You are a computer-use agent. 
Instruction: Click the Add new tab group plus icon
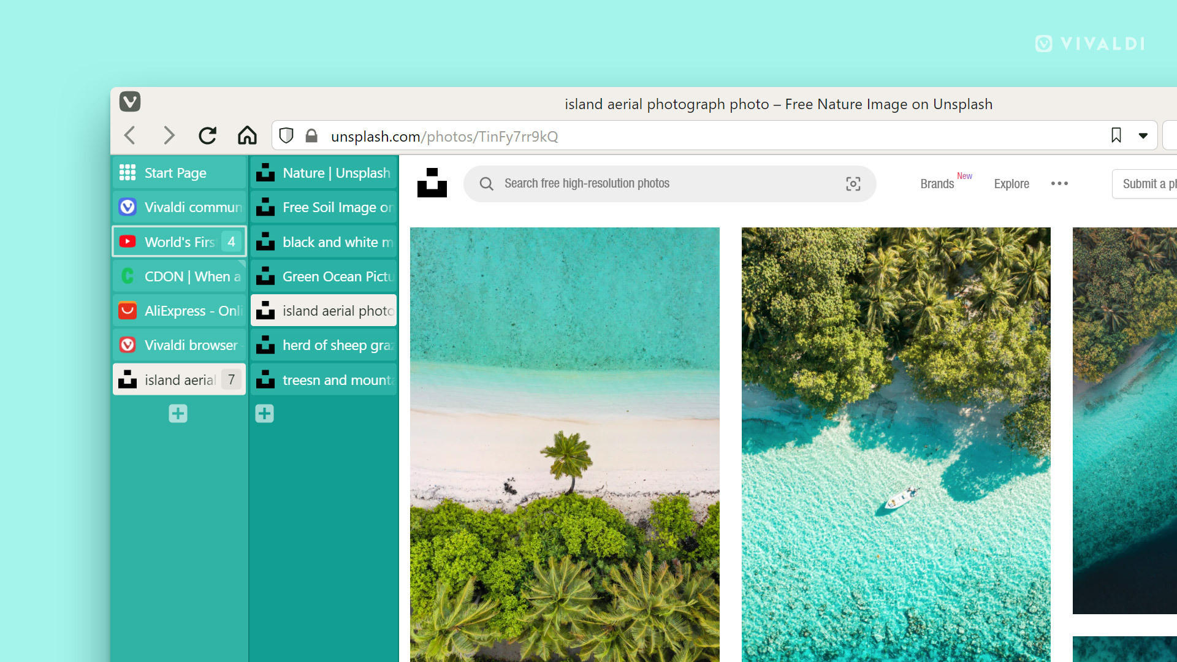pyautogui.click(x=177, y=414)
